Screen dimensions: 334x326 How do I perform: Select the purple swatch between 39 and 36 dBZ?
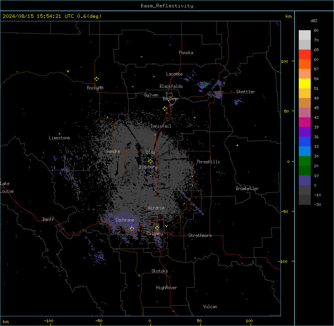pos(305,132)
